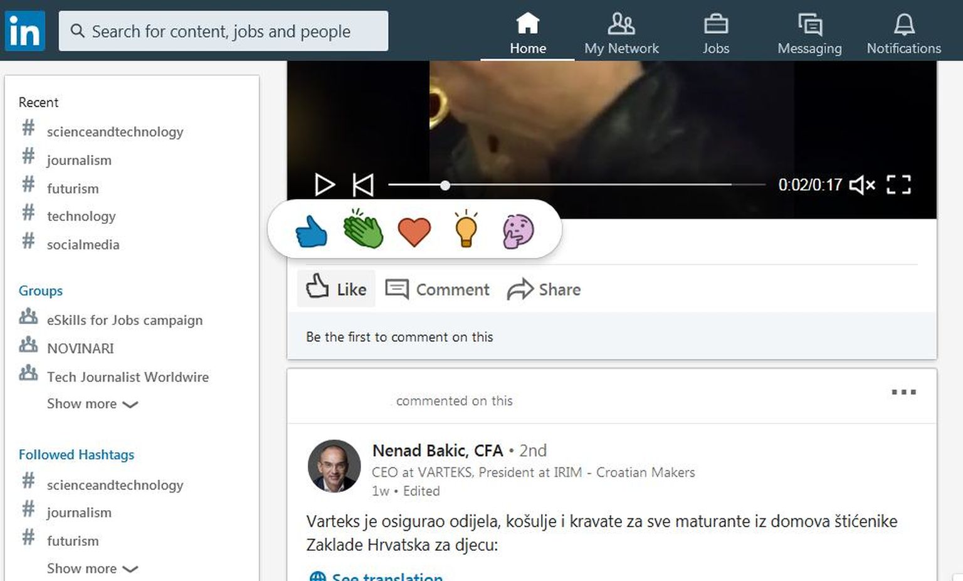Click group icon beside eSkills for Jobs
Viewport: 963px width, 581px height.
coord(28,316)
